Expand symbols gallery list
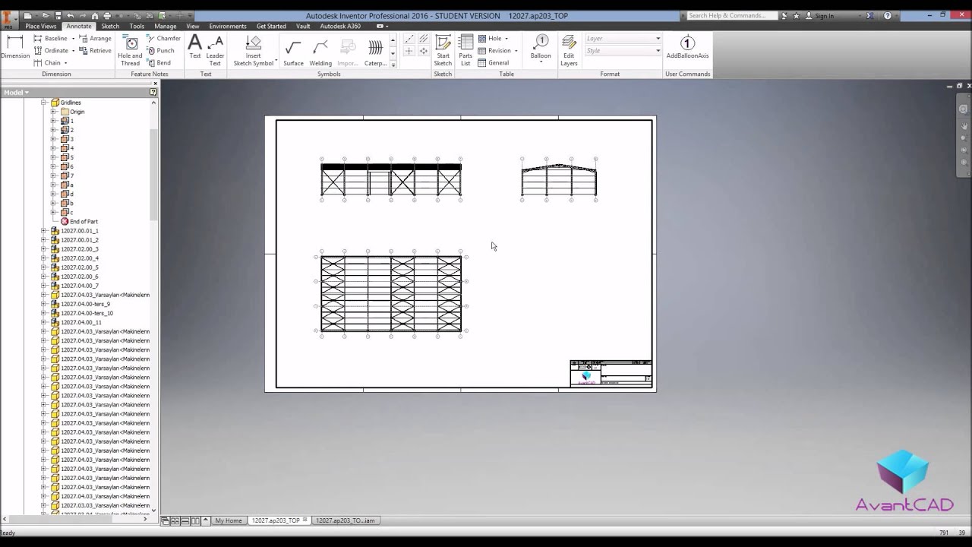The width and height of the screenshot is (972, 547). pyautogui.click(x=393, y=65)
